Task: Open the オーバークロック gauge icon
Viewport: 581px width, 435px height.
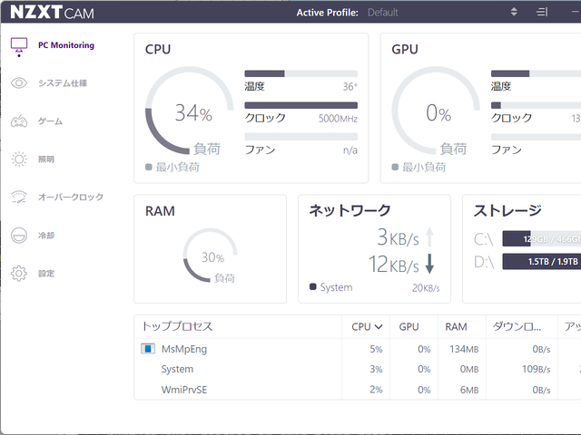Action: pos(19,198)
